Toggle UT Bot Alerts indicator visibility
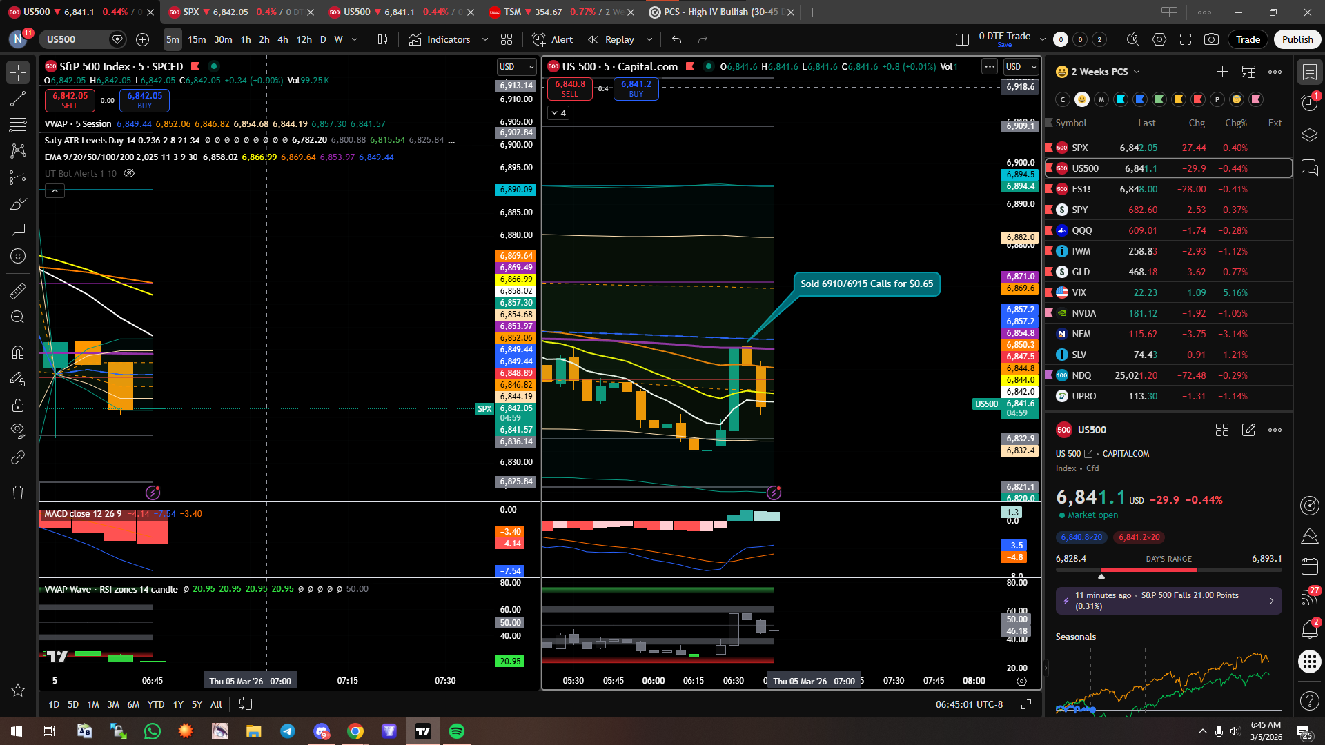1325x745 pixels. [129, 174]
